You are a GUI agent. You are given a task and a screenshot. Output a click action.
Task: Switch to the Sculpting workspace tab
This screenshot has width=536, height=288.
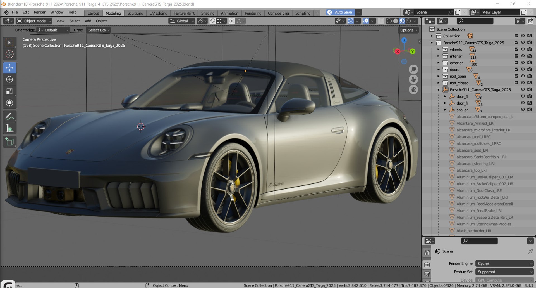pyautogui.click(x=135, y=13)
